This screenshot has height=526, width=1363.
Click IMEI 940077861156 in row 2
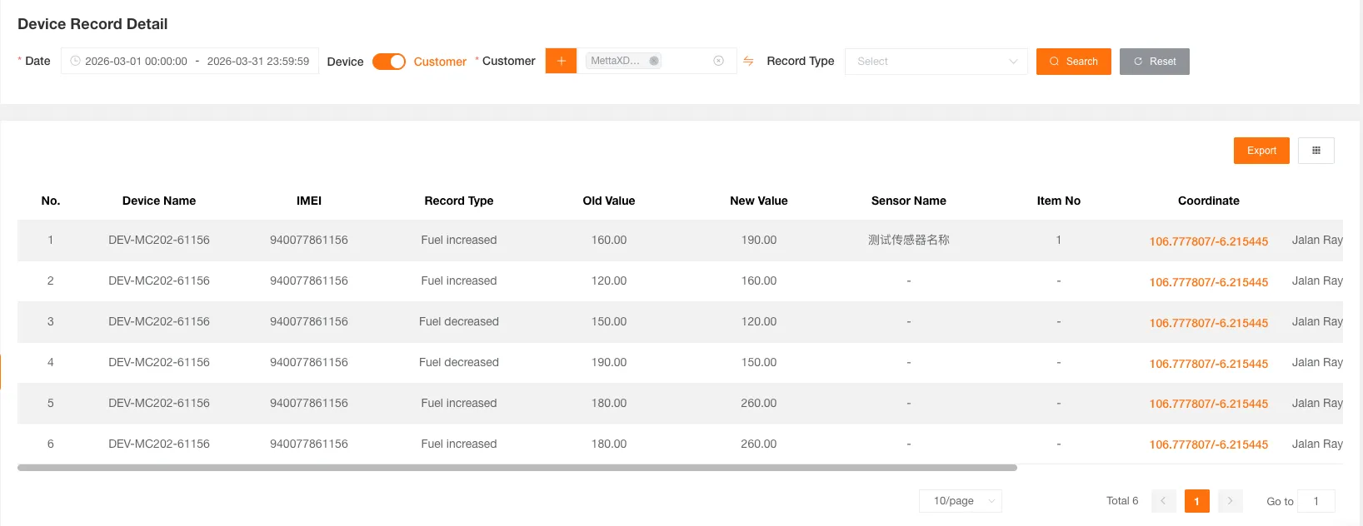(x=309, y=280)
